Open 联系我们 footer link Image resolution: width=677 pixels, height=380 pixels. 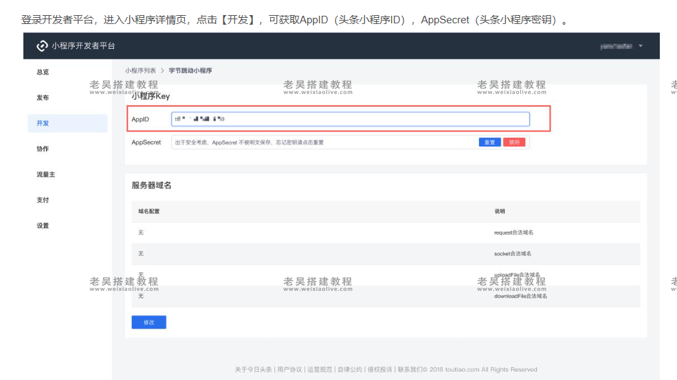pyautogui.click(x=410, y=369)
